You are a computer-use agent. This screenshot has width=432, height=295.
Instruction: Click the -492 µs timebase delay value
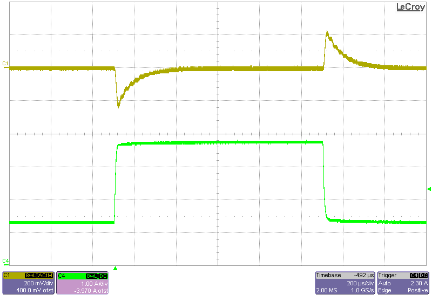coord(363,276)
